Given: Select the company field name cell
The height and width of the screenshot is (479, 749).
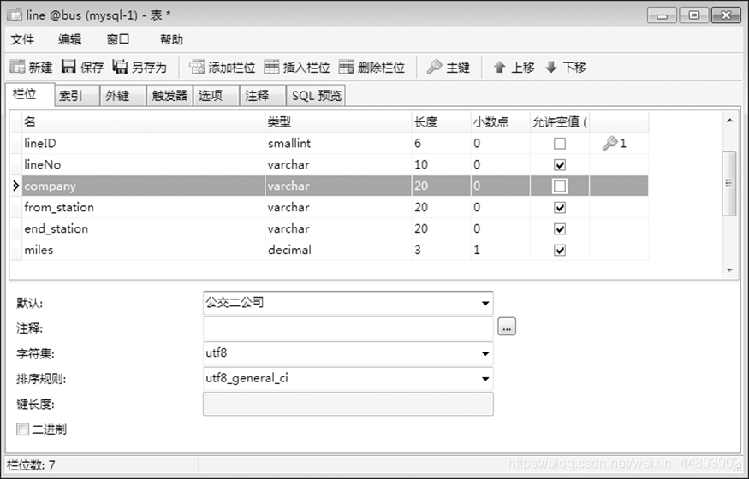Looking at the screenshot, I should pyautogui.click(x=143, y=186).
